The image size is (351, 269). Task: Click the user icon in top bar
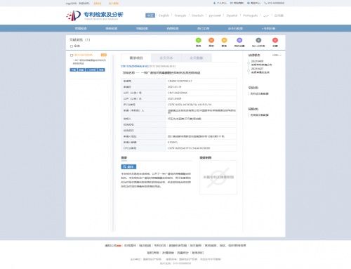pyautogui.click(x=214, y=3)
